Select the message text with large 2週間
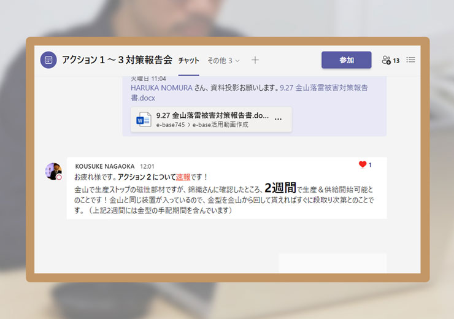Image resolution: width=454 pixels, height=319 pixels. (227, 199)
